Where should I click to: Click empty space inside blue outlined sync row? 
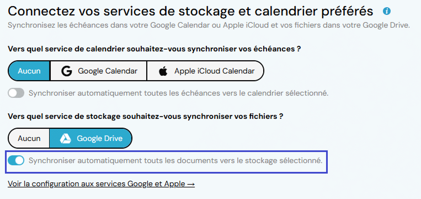(324, 169)
